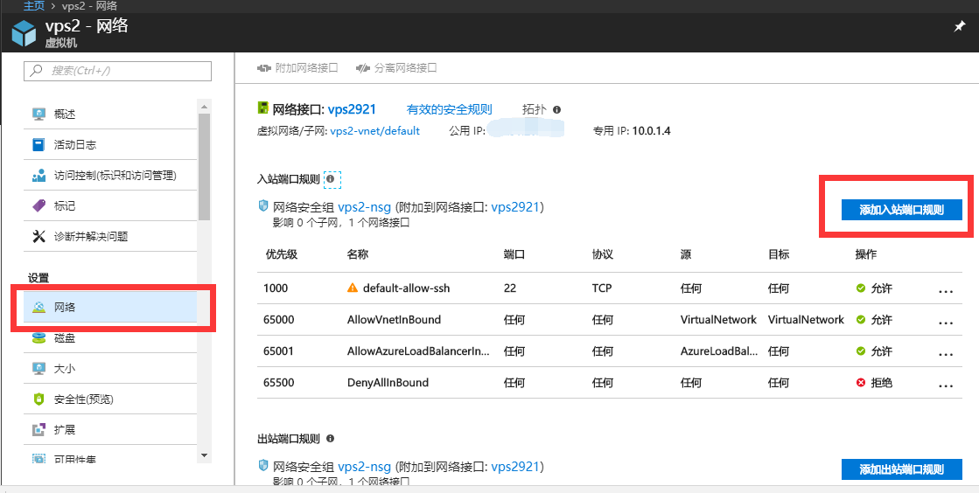979x493 pixels.
Task: Click the 标记 purple tag icon
Action: [38, 206]
